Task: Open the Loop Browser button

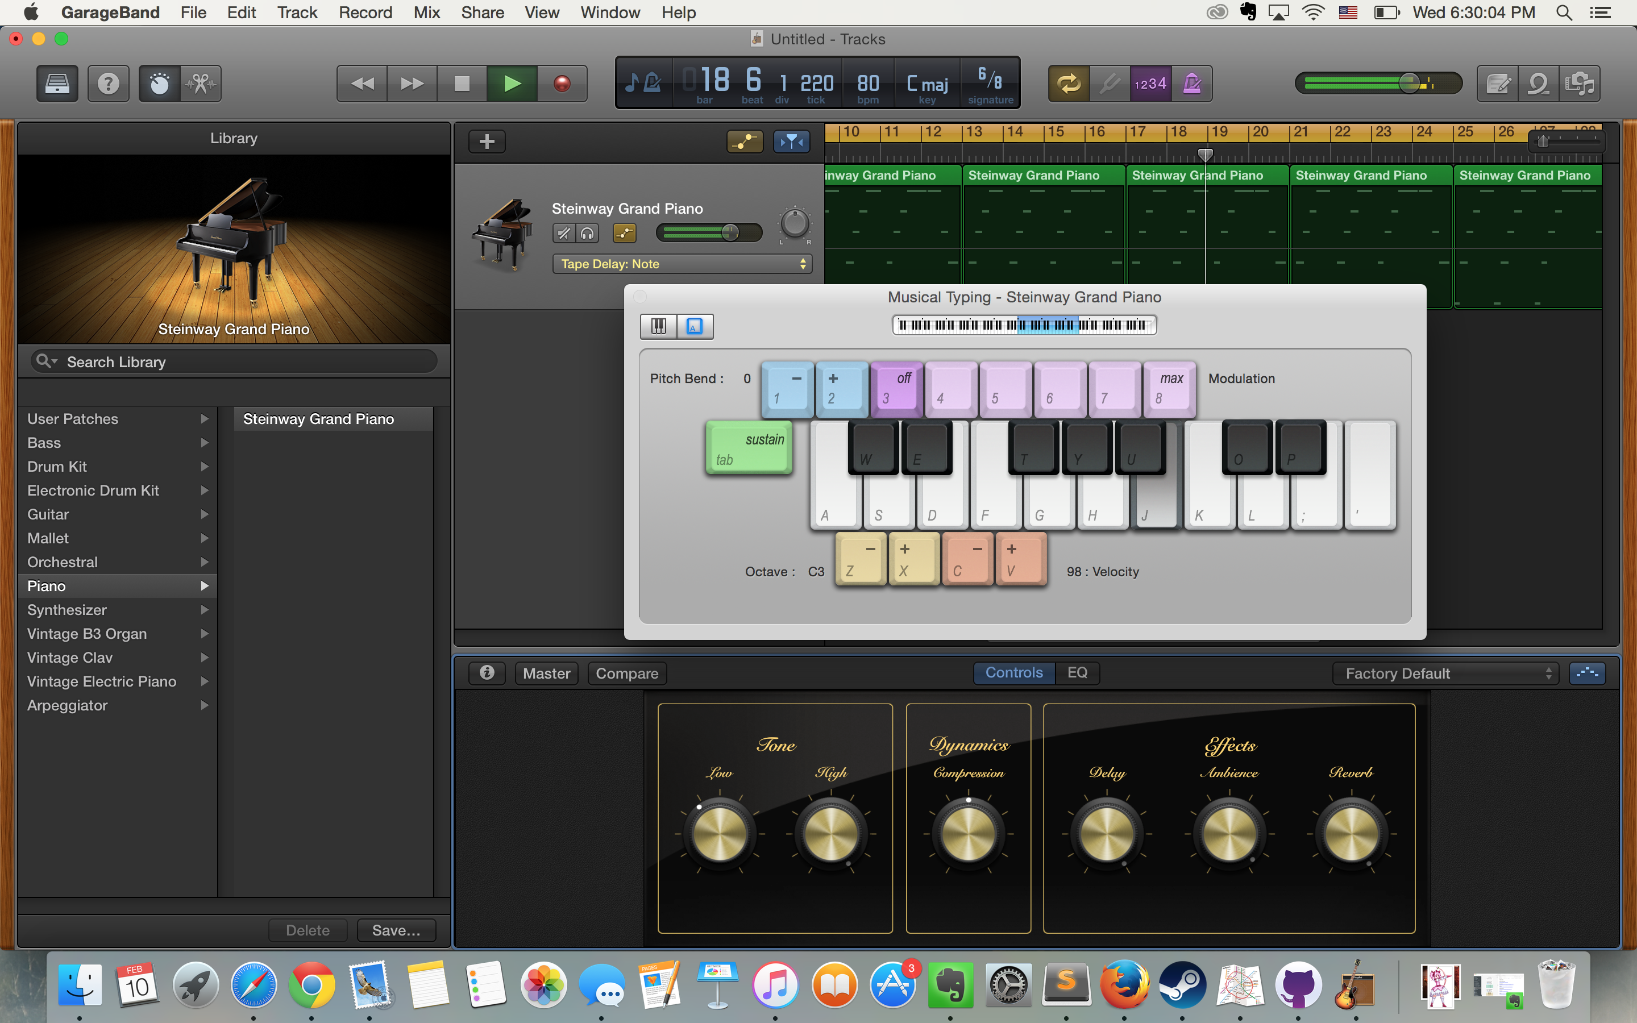Action: pos(1539,84)
